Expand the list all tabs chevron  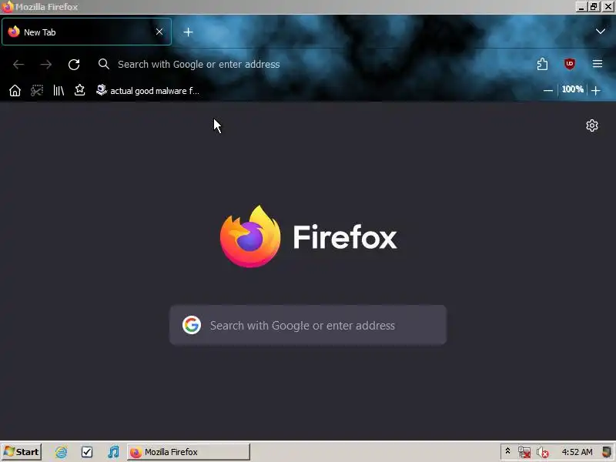click(601, 32)
